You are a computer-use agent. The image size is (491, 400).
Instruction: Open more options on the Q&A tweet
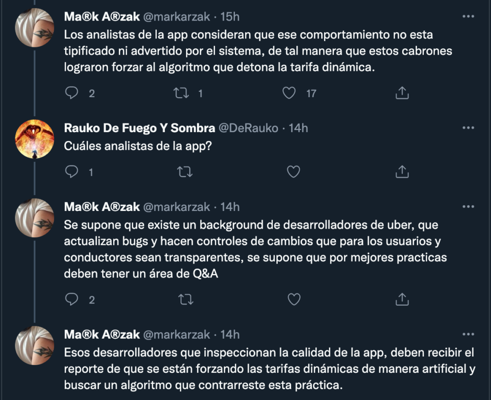click(x=468, y=206)
